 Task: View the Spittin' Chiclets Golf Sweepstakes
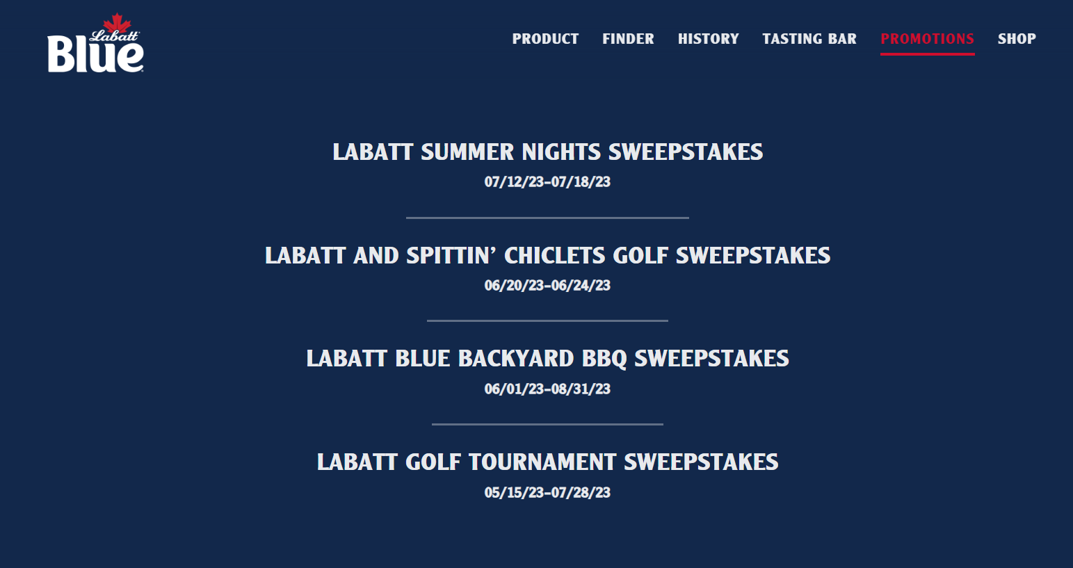547,255
